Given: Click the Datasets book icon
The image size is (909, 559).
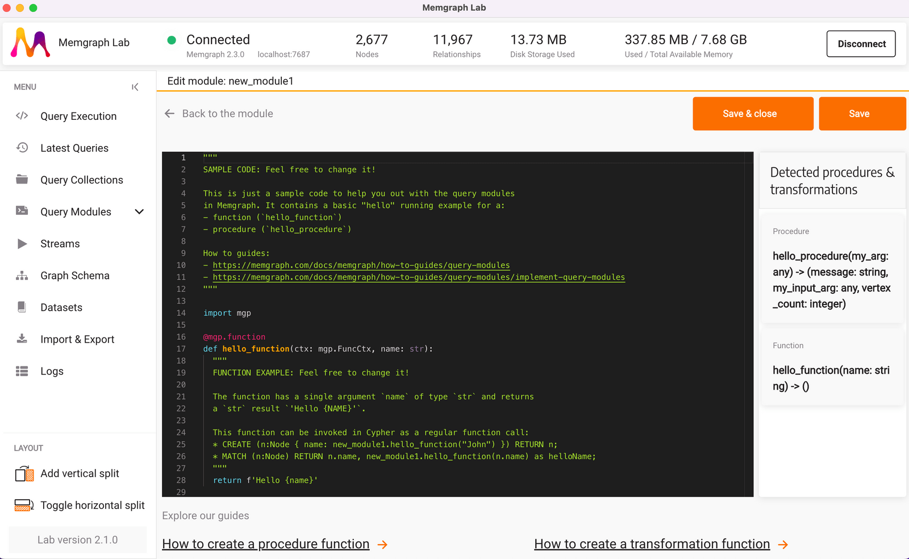Looking at the screenshot, I should [22, 307].
